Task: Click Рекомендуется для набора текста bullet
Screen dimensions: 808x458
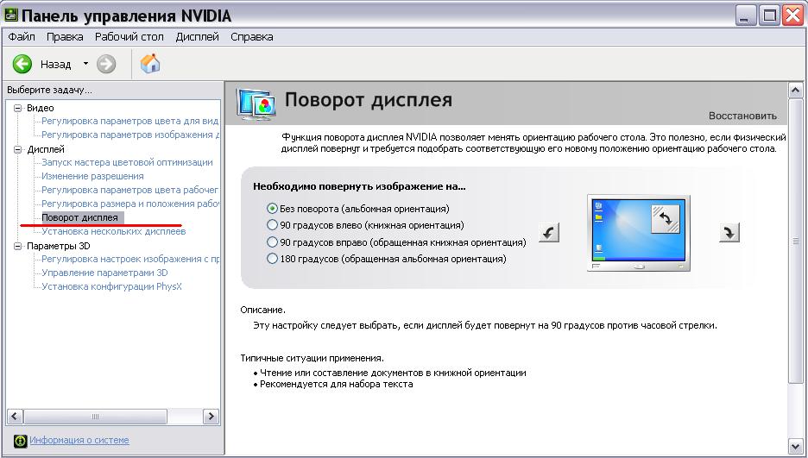Action: click(337, 384)
